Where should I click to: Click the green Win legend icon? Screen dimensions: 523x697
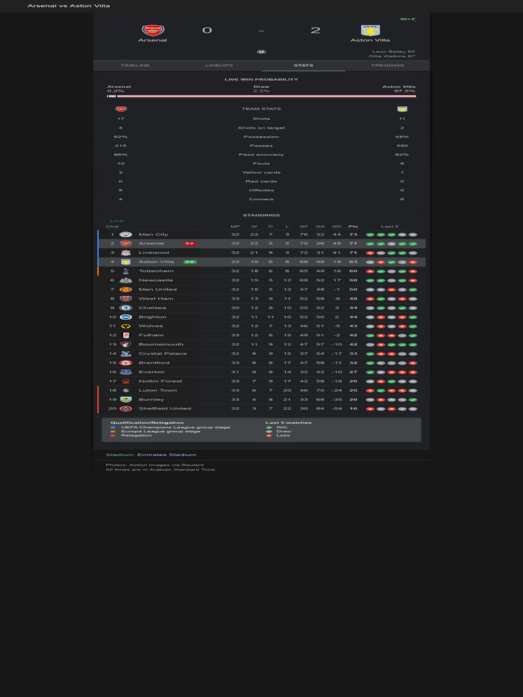click(268, 427)
